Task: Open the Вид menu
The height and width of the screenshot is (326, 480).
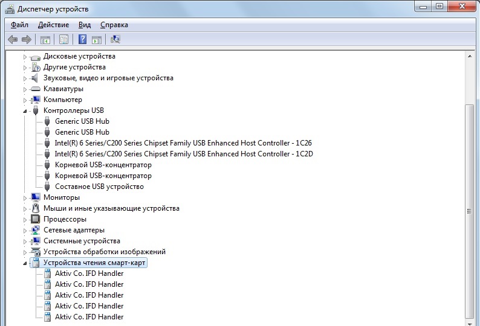Action: [85, 25]
